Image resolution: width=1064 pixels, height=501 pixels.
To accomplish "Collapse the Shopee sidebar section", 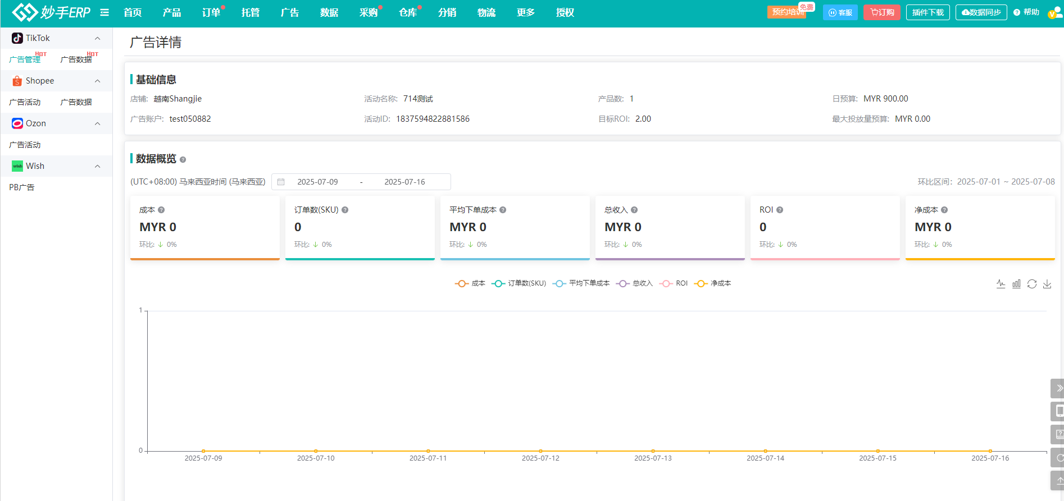I will (98, 81).
